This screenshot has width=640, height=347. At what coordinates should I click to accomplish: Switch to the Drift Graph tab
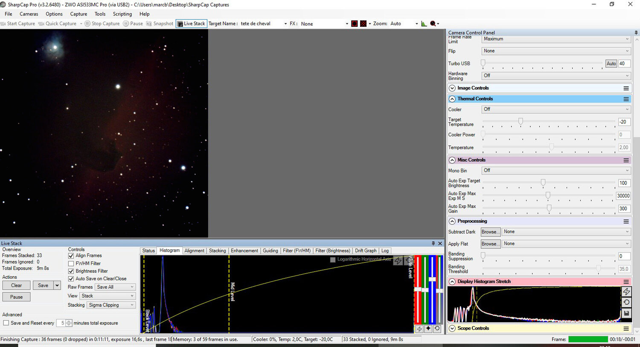(365, 251)
